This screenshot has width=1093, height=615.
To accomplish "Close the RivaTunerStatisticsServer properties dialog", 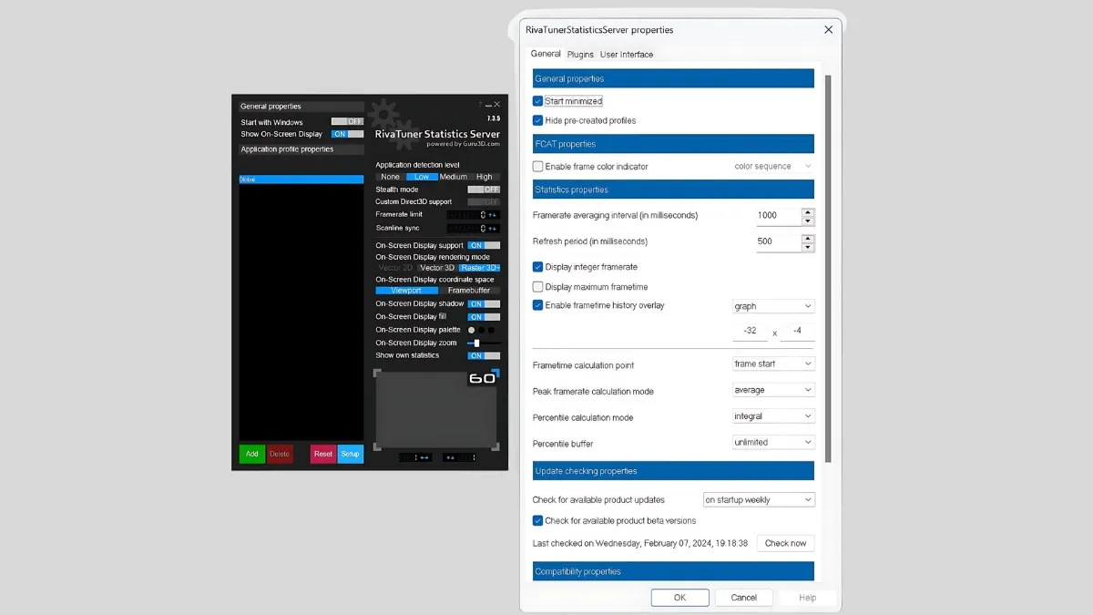I will pos(828,29).
